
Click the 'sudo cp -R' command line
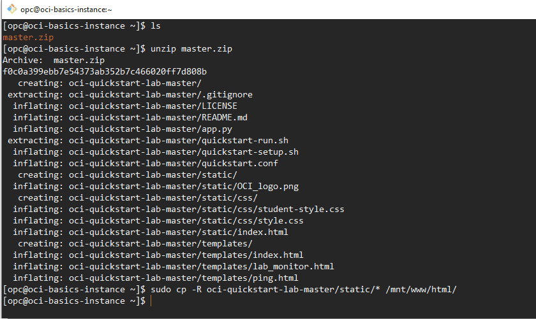pyautogui.click(x=304, y=290)
